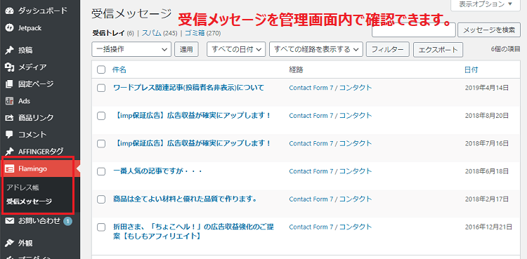The image size is (527, 259).
Task: Open the 投稿 posts menu
Action: pyautogui.click(x=25, y=51)
